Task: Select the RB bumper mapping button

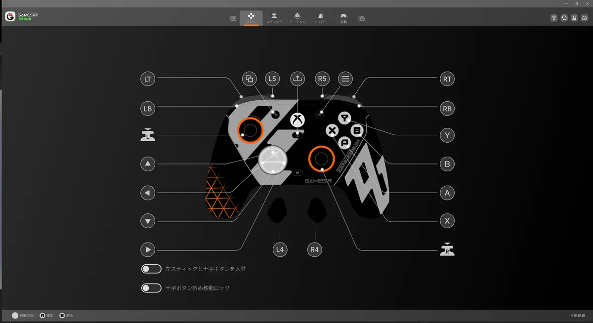Action: (x=447, y=109)
